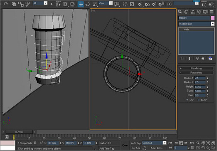Viewport: 217px width, 151px height.
Task: Select the CCW radio button
Action: pos(198,100)
